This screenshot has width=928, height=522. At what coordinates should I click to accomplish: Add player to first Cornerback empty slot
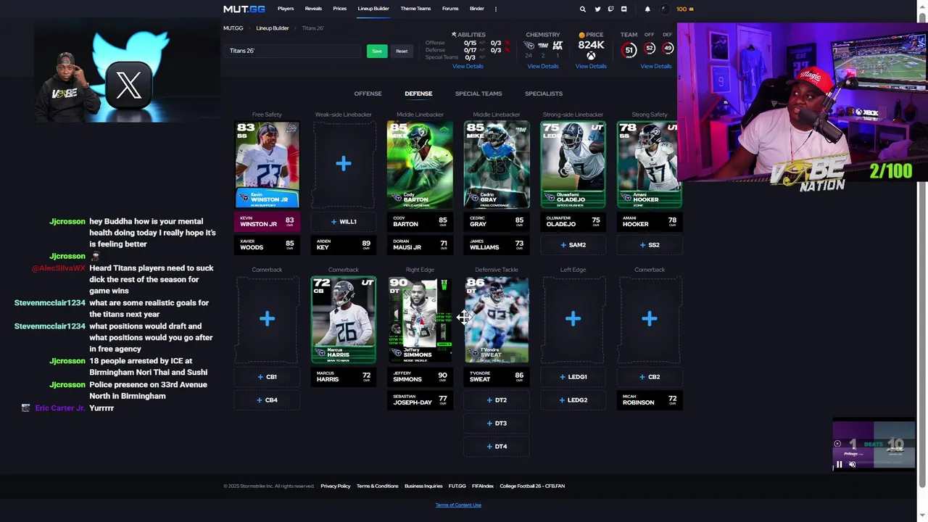click(x=267, y=319)
